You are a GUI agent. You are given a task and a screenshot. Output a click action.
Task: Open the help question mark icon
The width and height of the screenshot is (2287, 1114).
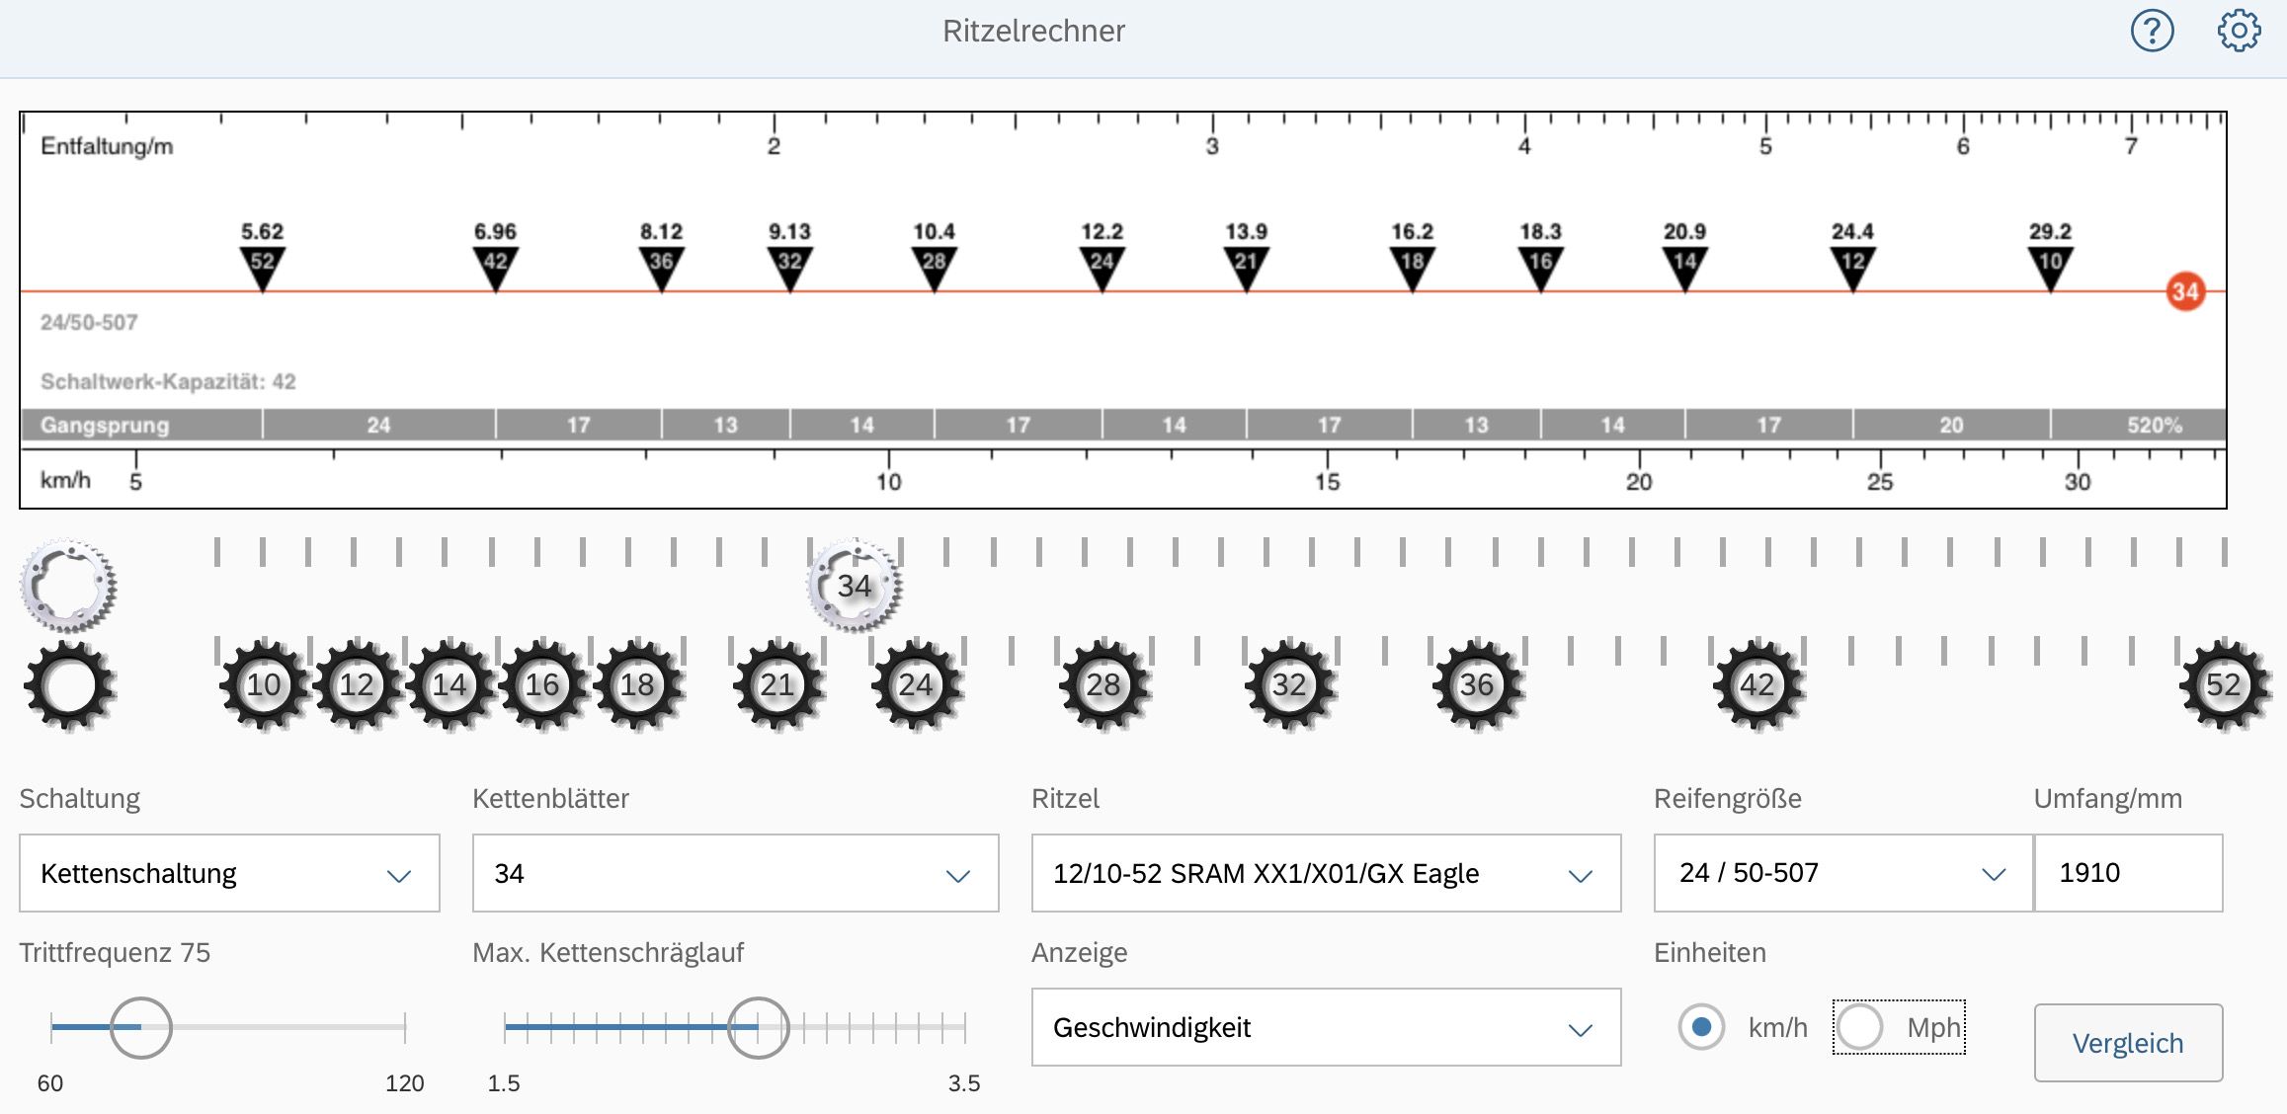[2152, 32]
